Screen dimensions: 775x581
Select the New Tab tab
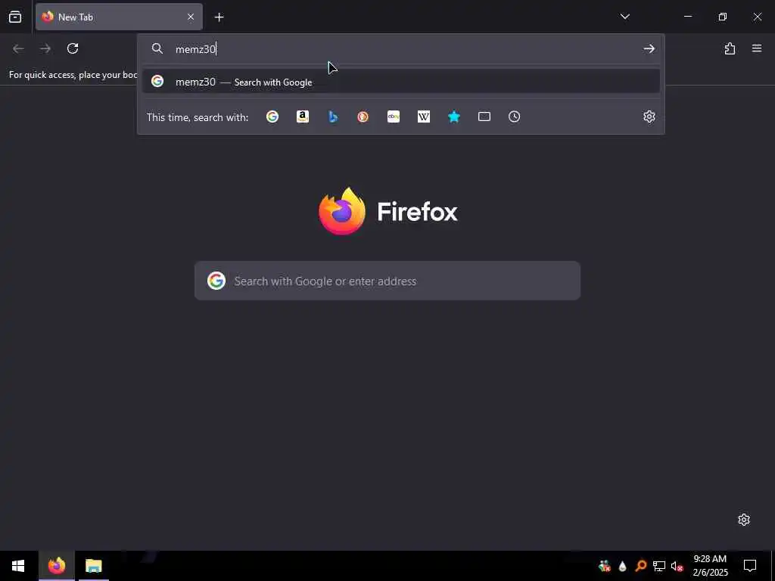pyautogui.click(x=119, y=17)
